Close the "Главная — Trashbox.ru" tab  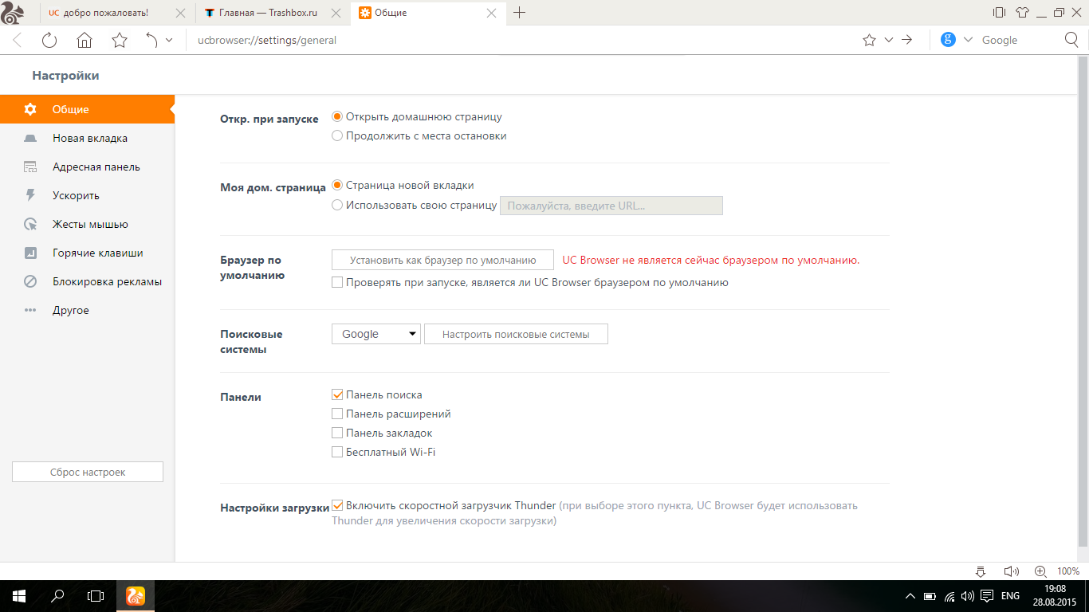pos(336,14)
